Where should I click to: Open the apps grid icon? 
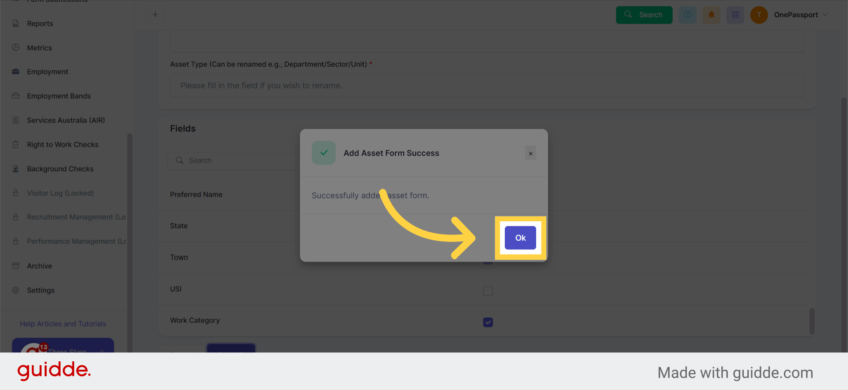[735, 15]
